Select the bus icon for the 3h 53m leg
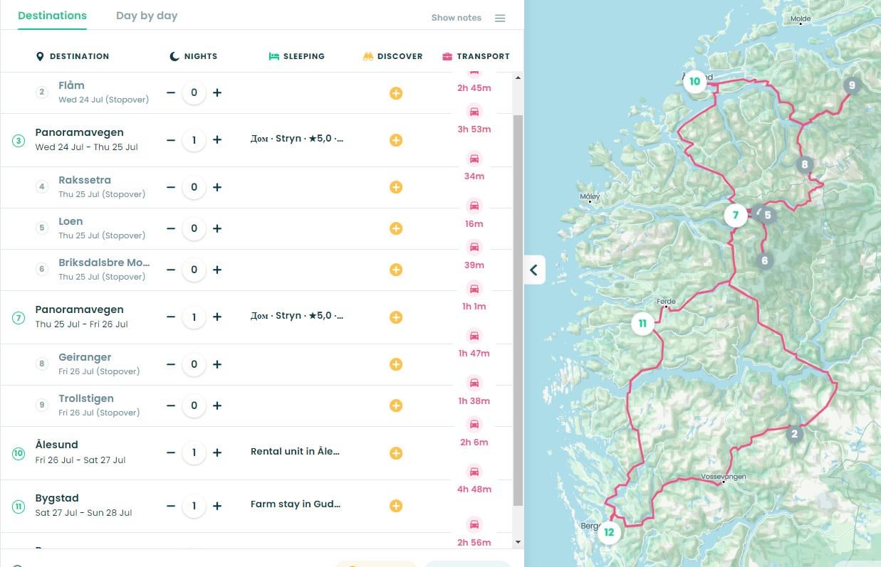 pyautogui.click(x=474, y=112)
